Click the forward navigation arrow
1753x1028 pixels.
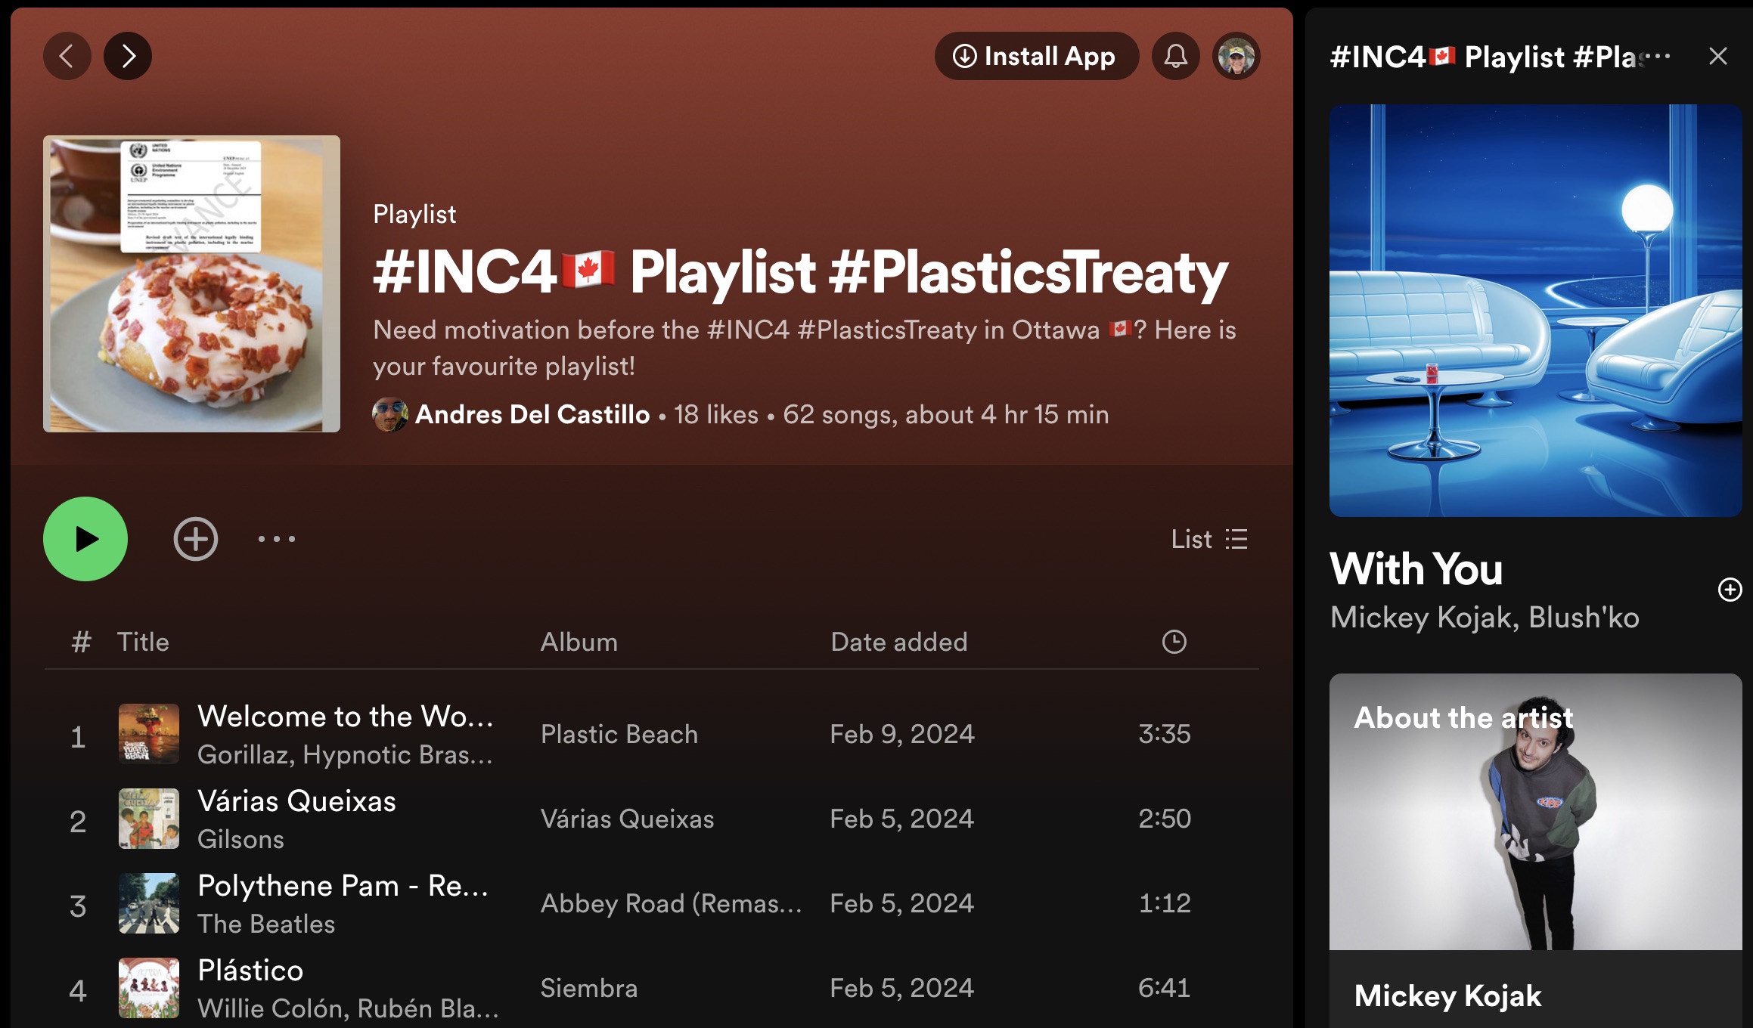coord(128,56)
